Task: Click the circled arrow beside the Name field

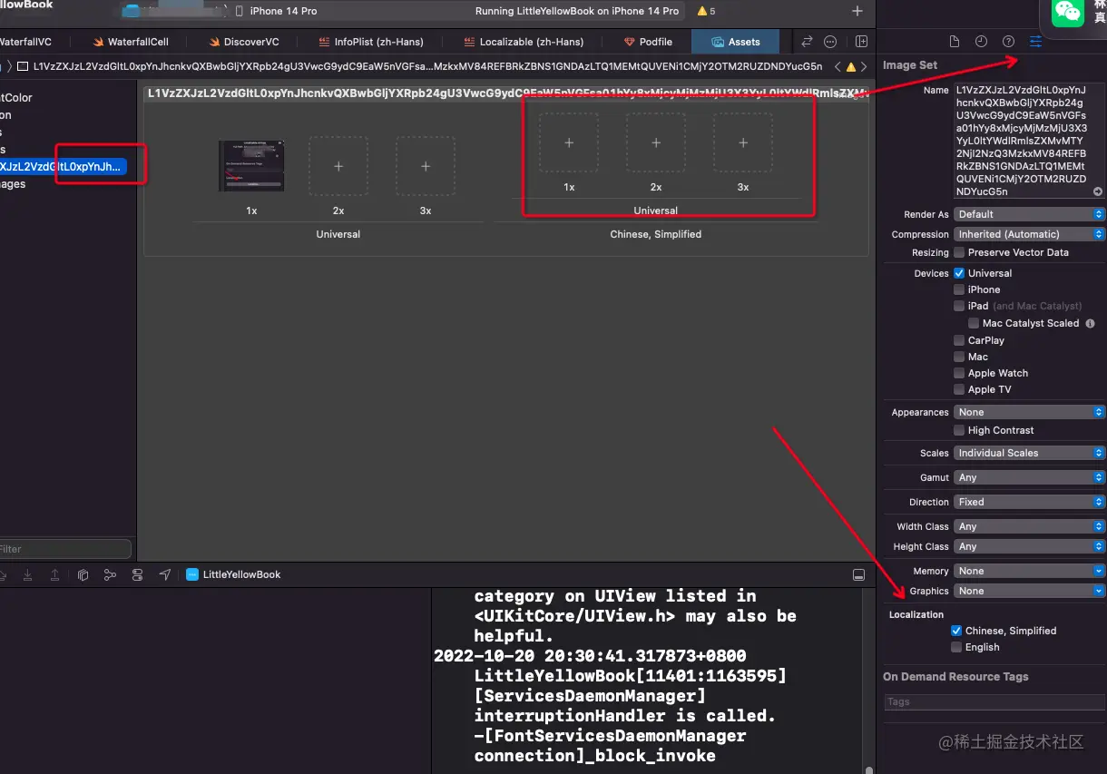Action: (x=1097, y=191)
